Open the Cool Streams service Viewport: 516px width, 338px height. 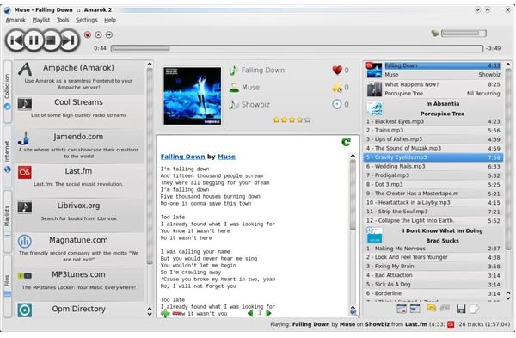pos(79,111)
